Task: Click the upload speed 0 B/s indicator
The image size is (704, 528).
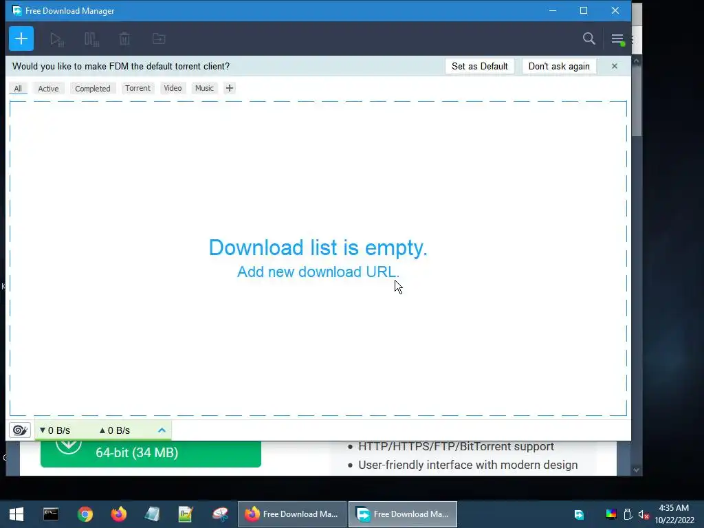Action: tap(115, 430)
